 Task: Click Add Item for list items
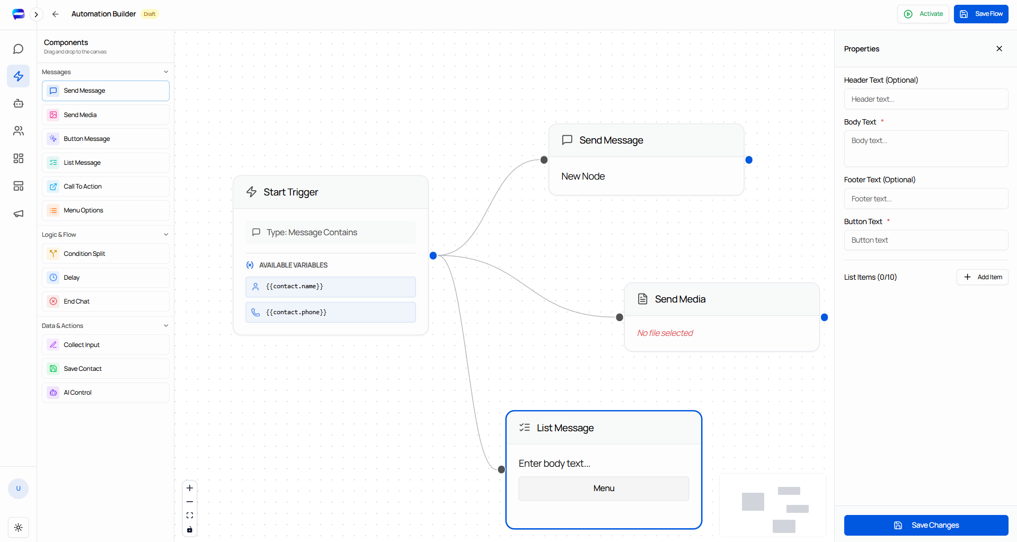(x=982, y=277)
